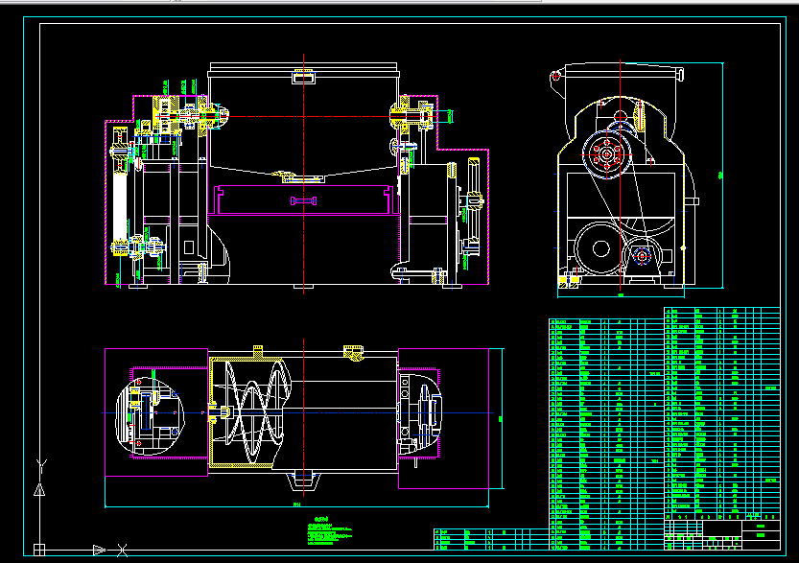Click the short parts list extension at bottom

491,540
